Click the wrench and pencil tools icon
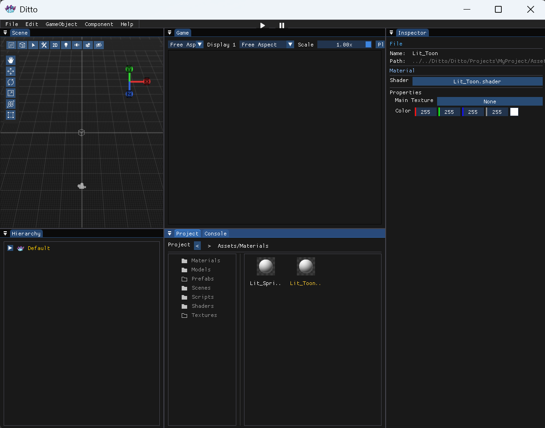 click(44, 45)
